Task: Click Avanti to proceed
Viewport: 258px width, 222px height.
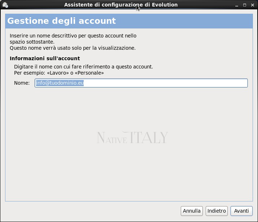Action: [241, 211]
